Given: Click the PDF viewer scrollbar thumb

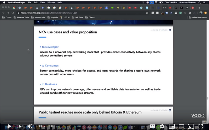Looking at the screenshot, I should point(207,98).
